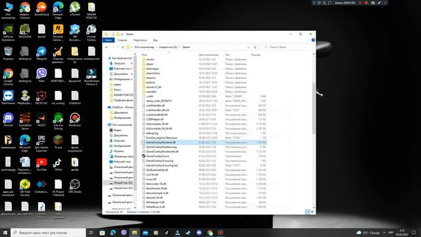Click refresh button beside address bar

[x=255, y=47]
